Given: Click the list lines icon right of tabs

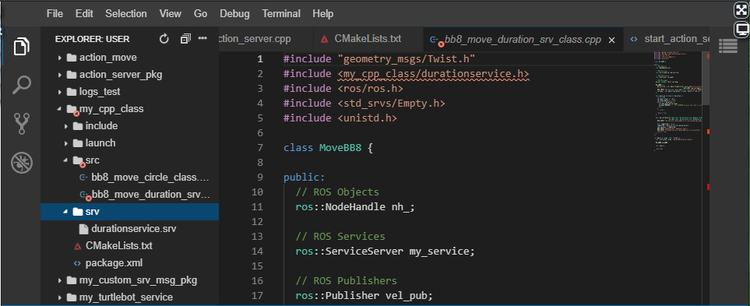Looking at the screenshot, I should [x=727, y=45].
